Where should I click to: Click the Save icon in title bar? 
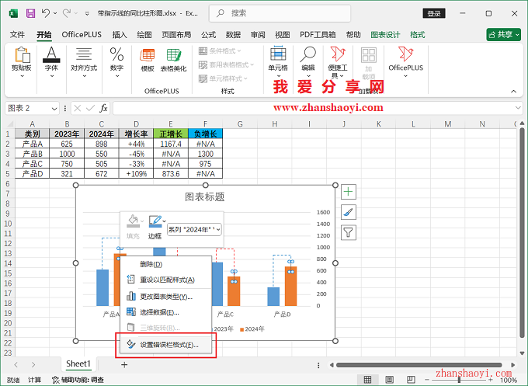coord(30,13)
